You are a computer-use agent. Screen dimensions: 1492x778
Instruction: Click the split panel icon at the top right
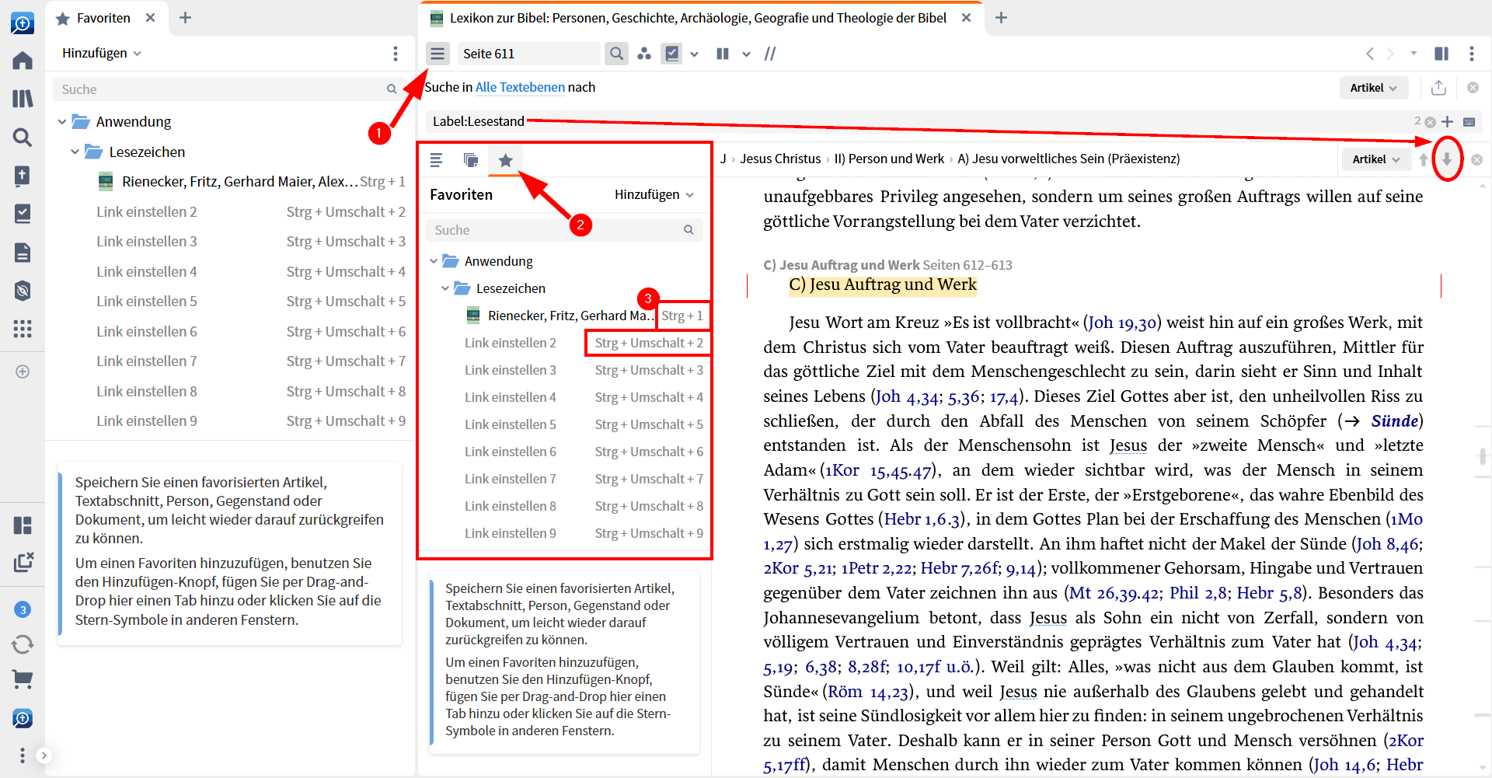(1441, 54)
